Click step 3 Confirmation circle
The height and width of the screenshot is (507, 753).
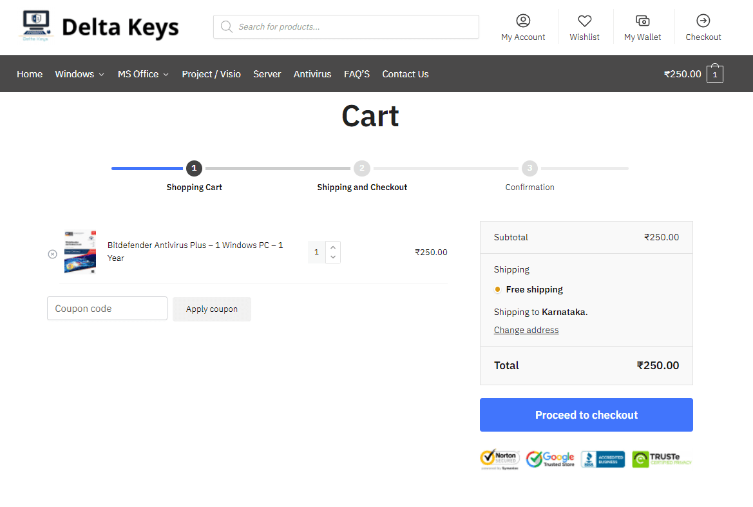tap(529, 168)
